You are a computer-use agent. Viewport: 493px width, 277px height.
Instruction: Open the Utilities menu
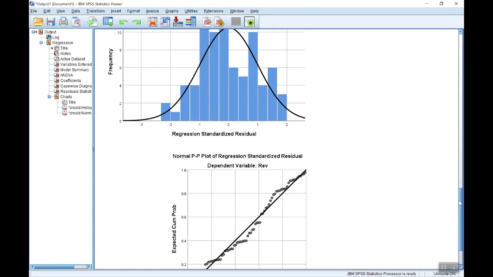pos(191,11)
